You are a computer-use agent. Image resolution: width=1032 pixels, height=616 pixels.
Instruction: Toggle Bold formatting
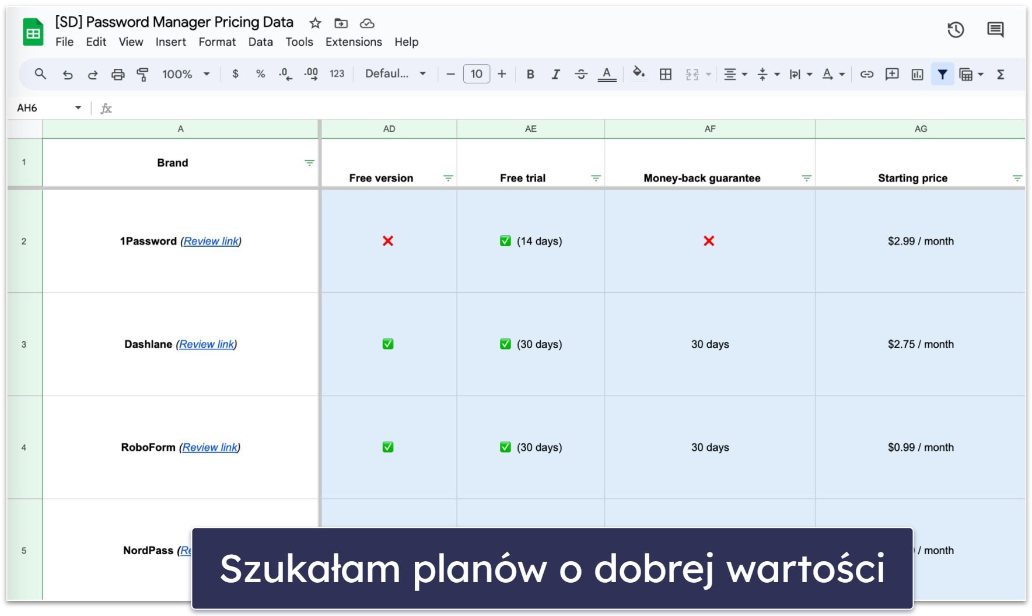(530, 74)
